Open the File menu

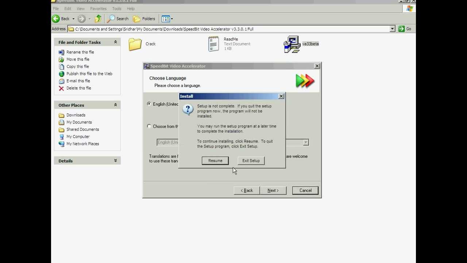[55, 8]
